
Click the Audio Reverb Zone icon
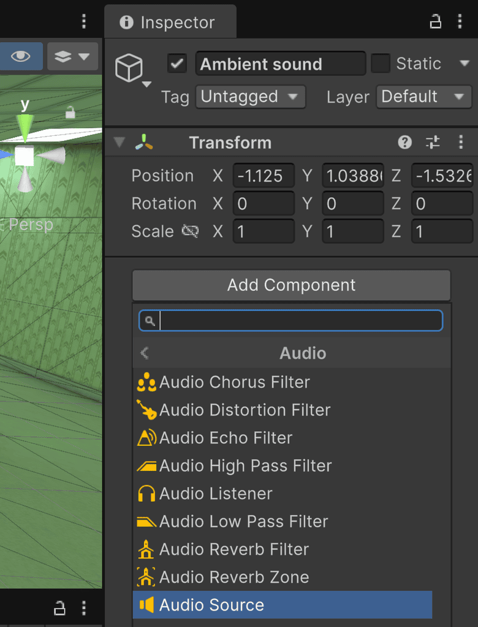pyautogui.click(x=146, y=577)
